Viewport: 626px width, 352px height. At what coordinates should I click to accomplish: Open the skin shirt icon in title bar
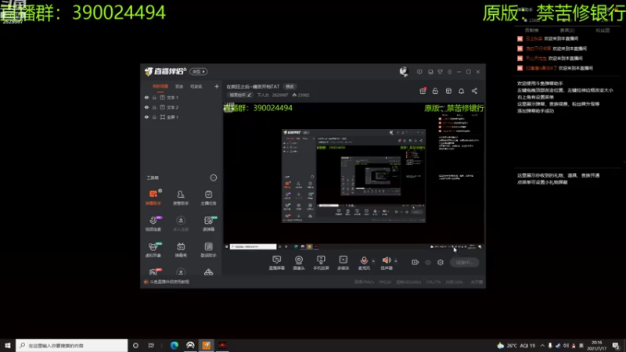pyautogui.click(x=440, y=72)
